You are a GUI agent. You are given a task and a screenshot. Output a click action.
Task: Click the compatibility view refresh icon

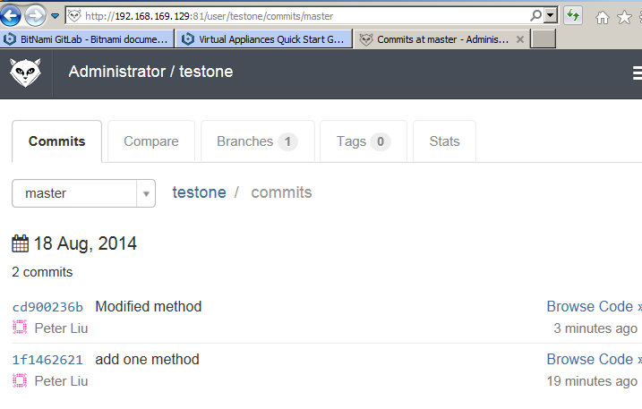click(x=573, y=16)
